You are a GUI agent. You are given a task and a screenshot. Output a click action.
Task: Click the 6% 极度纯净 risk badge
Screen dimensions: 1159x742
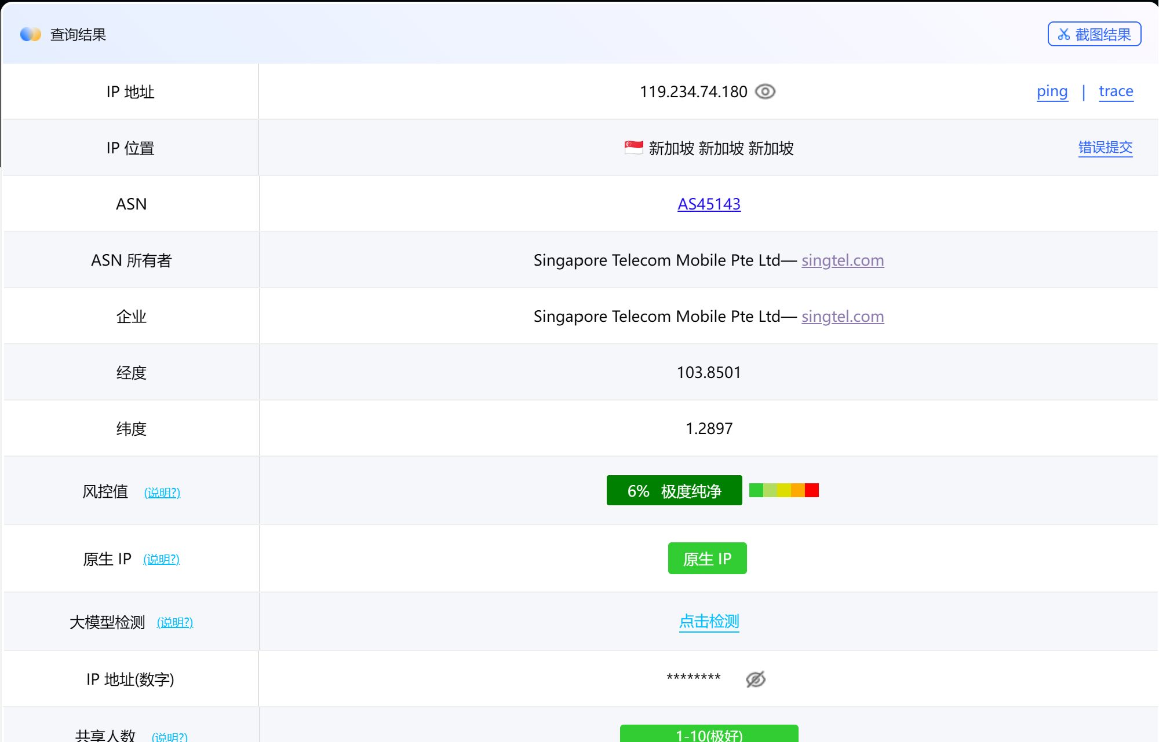tap(674, 491)
